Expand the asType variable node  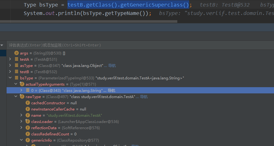[x=10, y=66]
